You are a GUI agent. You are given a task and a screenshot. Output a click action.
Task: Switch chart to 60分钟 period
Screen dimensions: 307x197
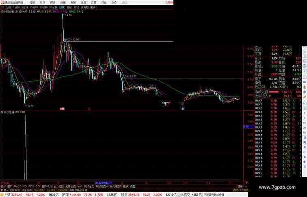point(53,7)
